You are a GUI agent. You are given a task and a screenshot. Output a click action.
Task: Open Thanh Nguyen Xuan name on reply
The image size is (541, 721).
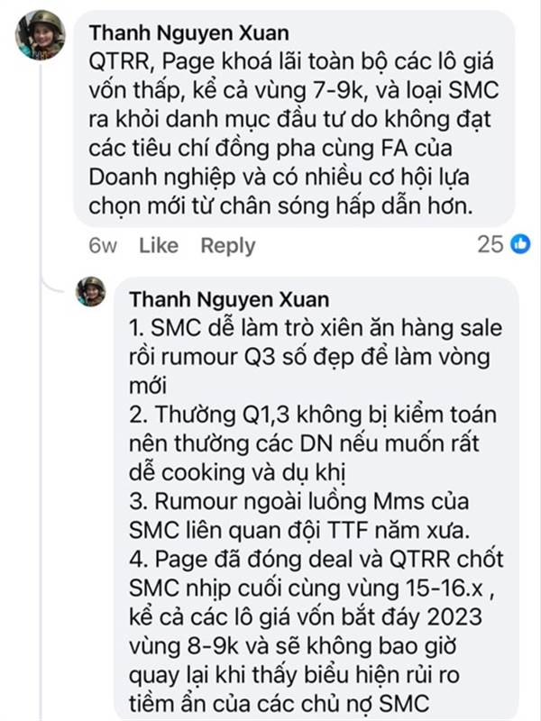[x=229, y=299]
